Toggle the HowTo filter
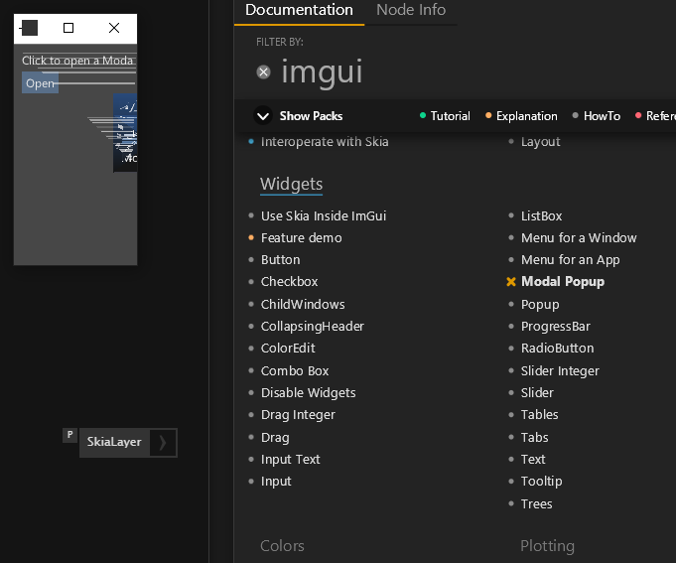This screenshot has height=563, width=676. (597, 116)
